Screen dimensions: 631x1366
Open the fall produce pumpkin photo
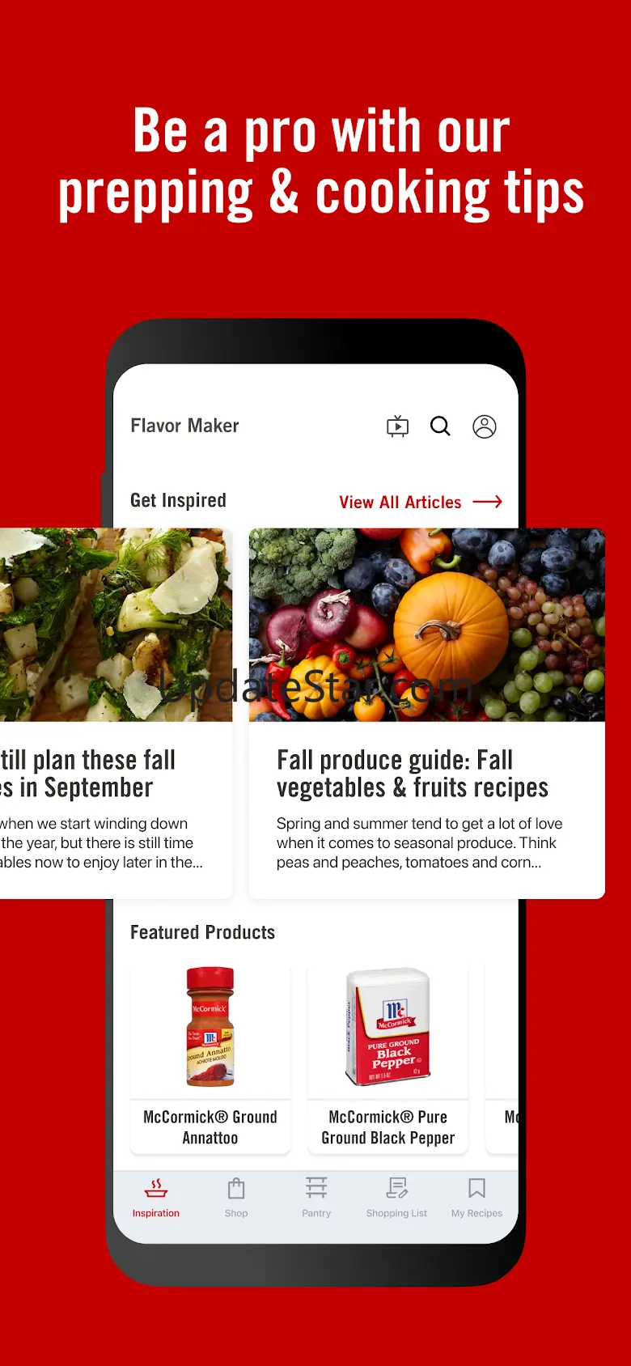click(427, 625)
